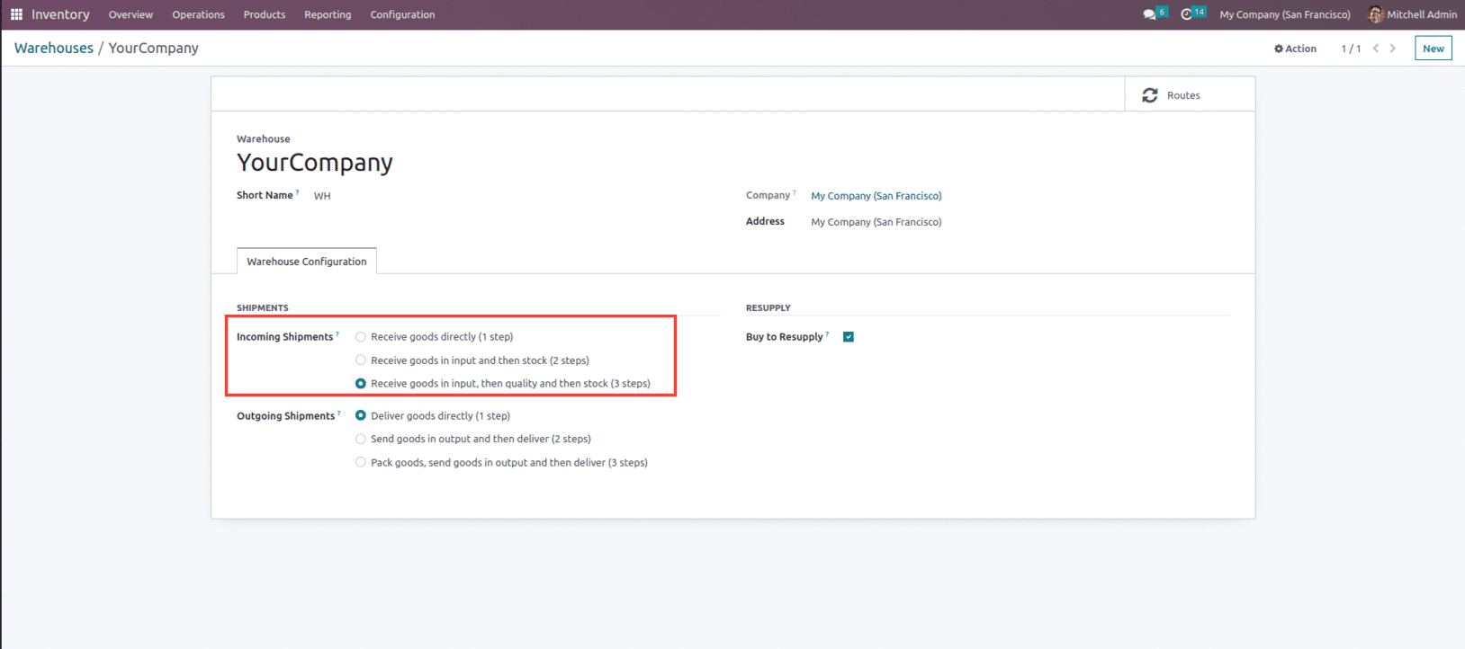Open the apps grid menu icon

16,14
